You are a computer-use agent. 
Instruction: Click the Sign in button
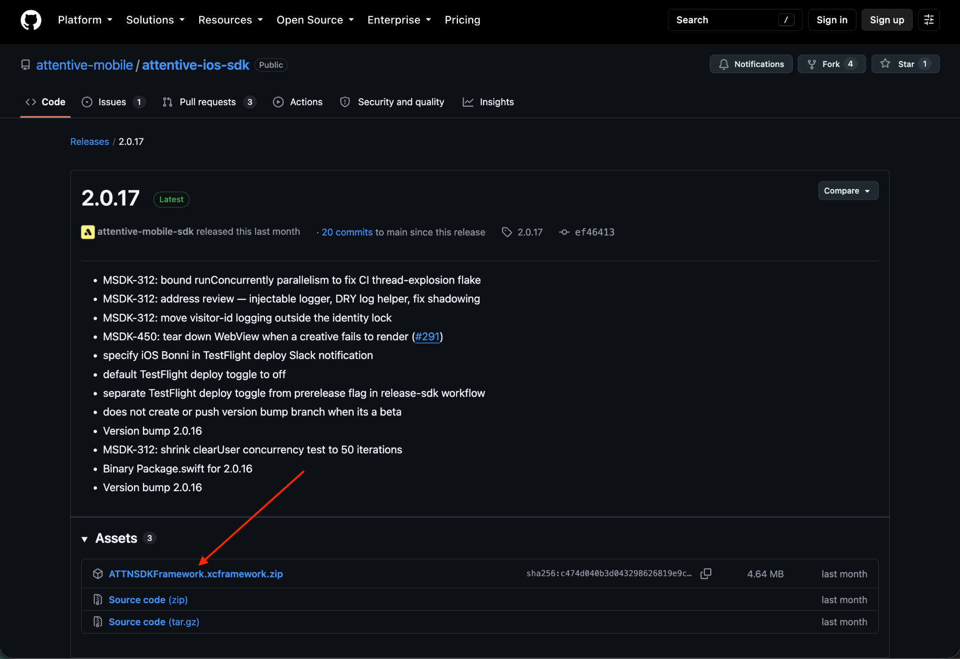pyautogui.click(x=832, y=20)
